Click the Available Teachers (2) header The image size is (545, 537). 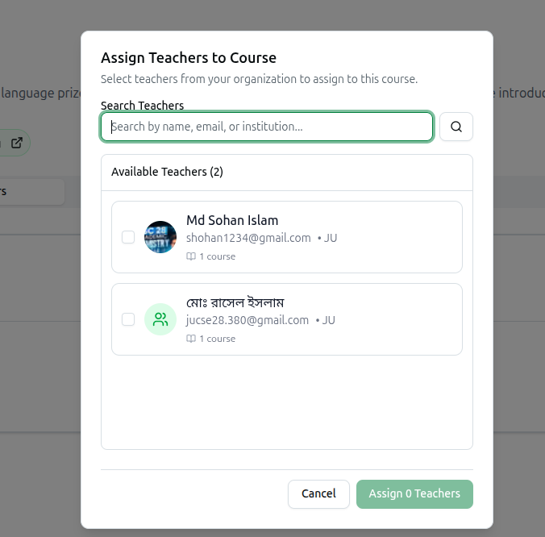pyautogui.click(x=167, y=172)
